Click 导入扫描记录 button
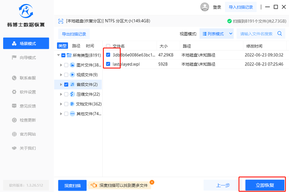Screen dimensions: 289x192 tap(241, 7)
